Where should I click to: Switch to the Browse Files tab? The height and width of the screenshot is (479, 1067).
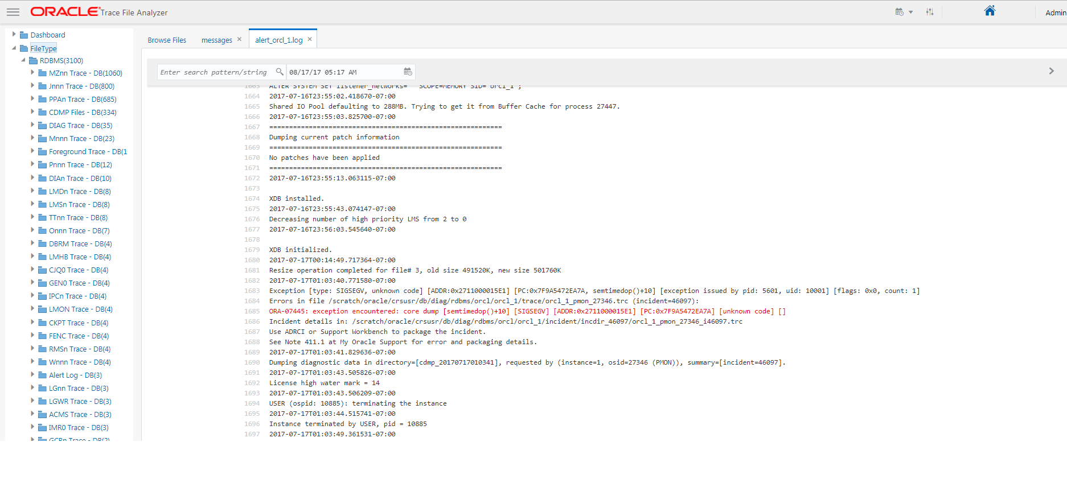pyautogui.click(x=167, y=40)
